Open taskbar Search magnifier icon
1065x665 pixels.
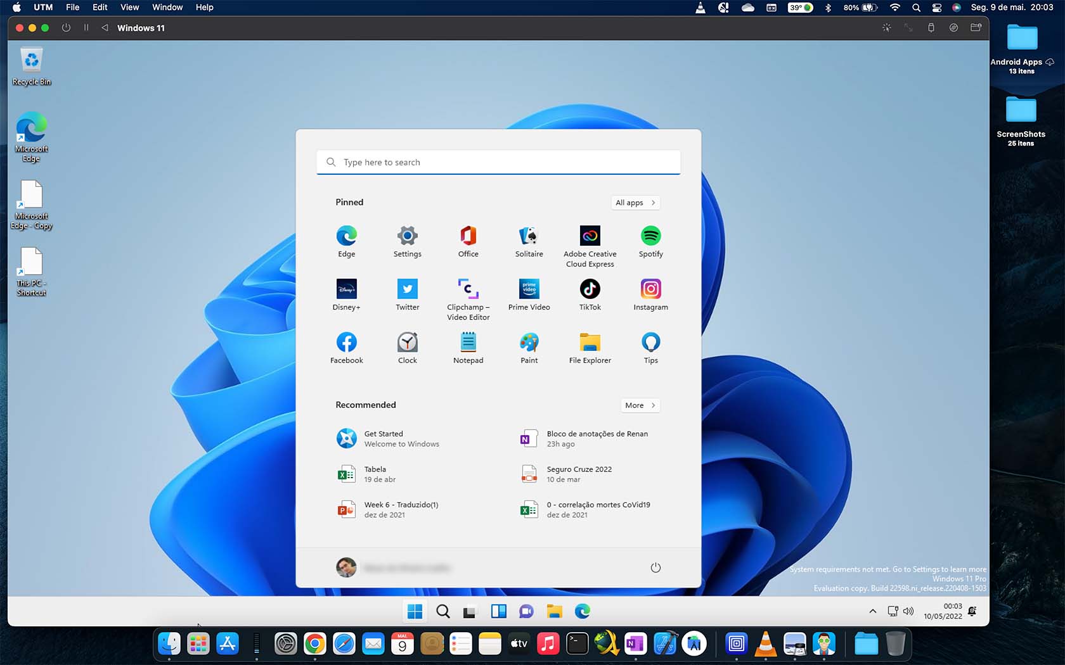(443, 611)
